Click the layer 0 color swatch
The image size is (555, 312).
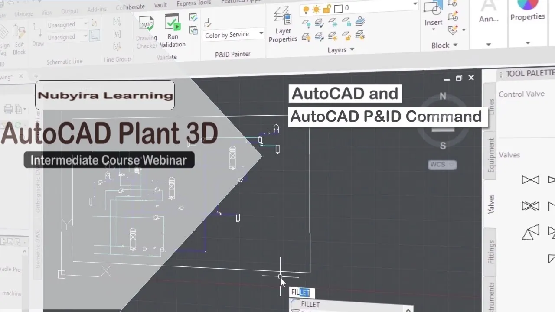[339, 9]
